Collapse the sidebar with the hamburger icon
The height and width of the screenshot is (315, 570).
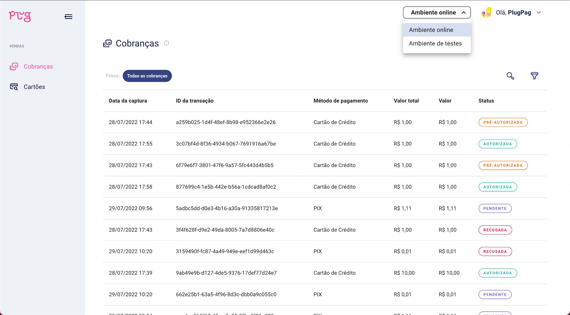tap(68, 17)
